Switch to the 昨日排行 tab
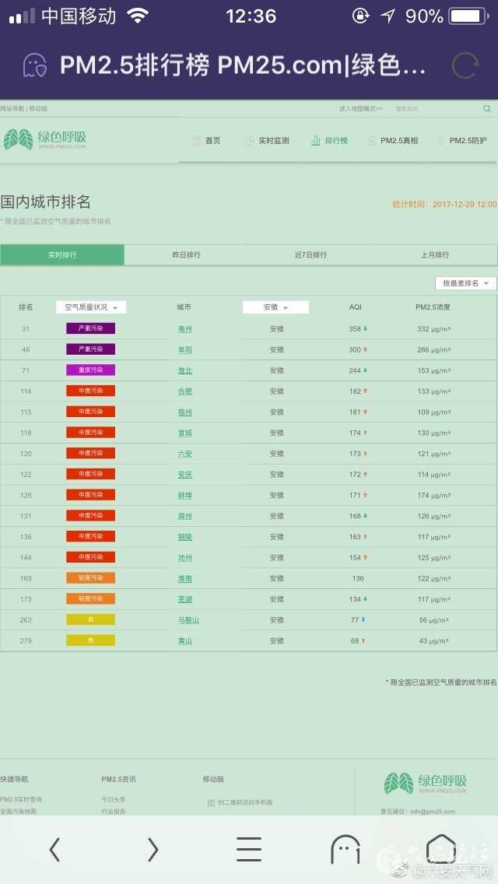This screenshot has height=884, width=498. [186, 255]
